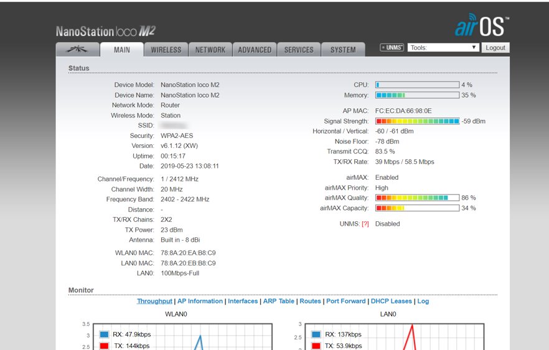Click the Horizontal/Vertical value -60 / -61 dBm
Screen dimensions: 549x350
click(x=394, y=131)
